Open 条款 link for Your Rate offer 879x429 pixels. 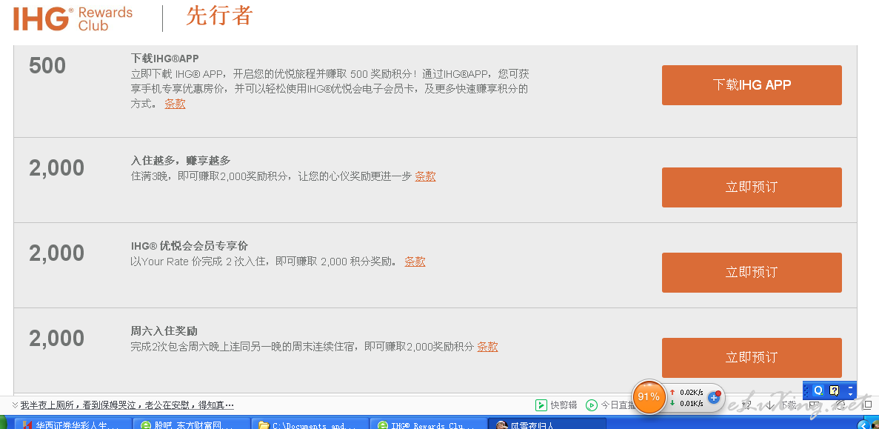pyautogui.click(x=415, y=262)
